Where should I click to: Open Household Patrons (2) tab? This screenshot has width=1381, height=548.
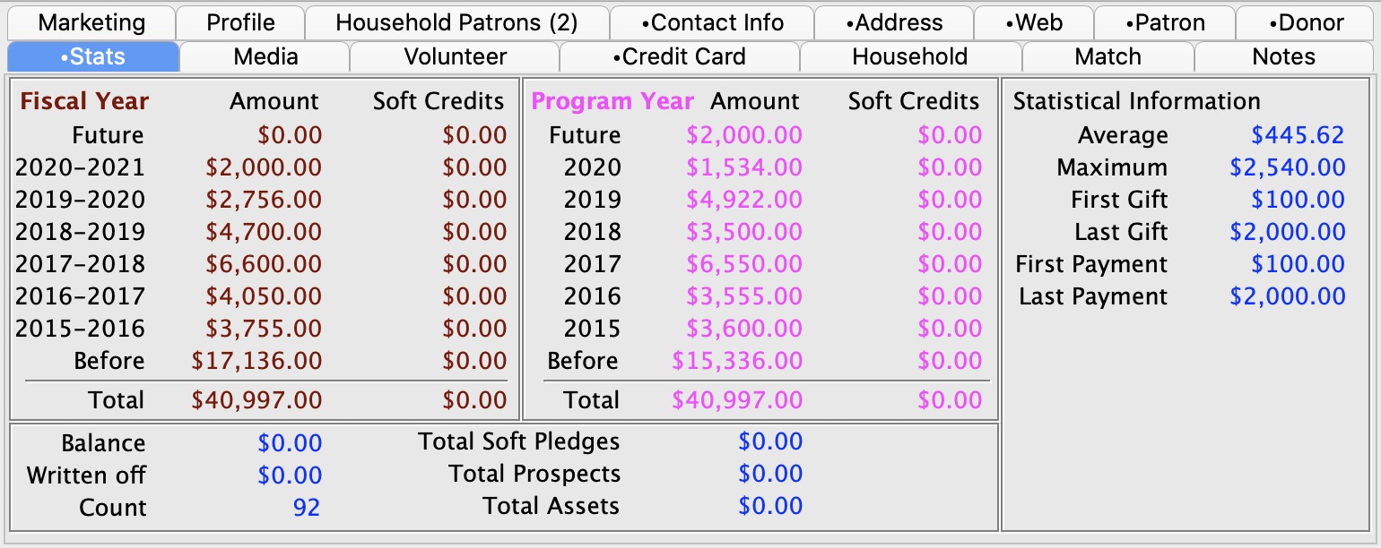(x=456, y=22)
